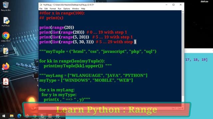Select the myFile.py desktop icon
213x119 pixels.
tap(6, 22)
